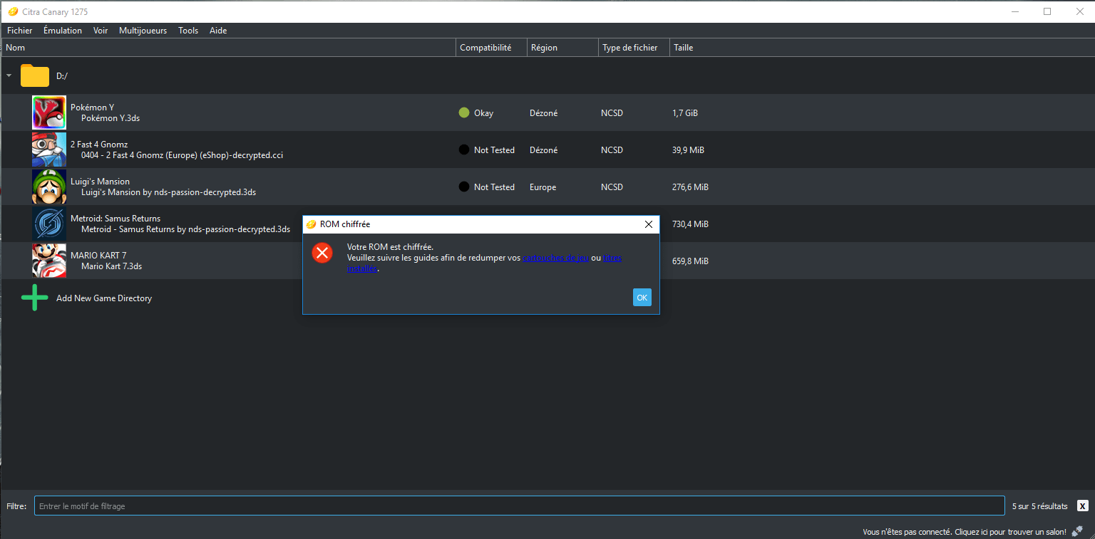Click the multiplayer connection icon in the status bar

[1077, 531]
